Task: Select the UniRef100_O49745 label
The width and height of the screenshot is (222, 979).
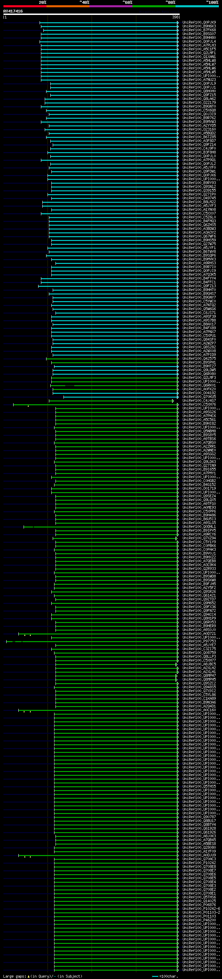Action: pyautogui.click(x=199, y=198)
